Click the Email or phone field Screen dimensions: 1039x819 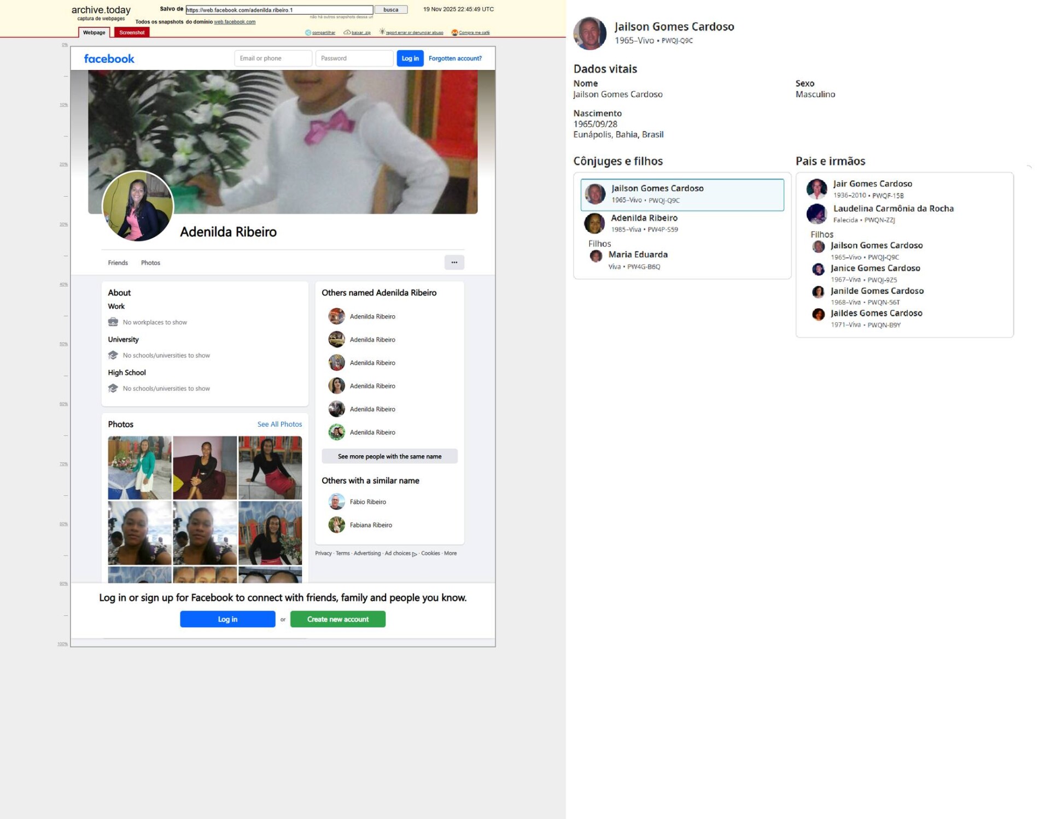coord(273,58)
